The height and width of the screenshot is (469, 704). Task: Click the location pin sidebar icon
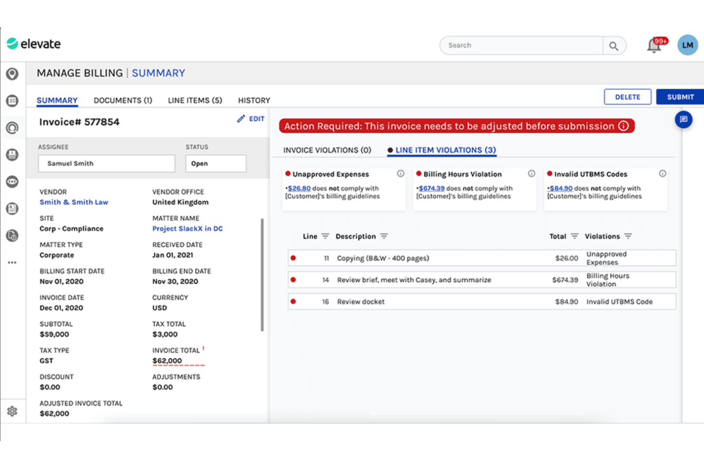click(12, 74)
